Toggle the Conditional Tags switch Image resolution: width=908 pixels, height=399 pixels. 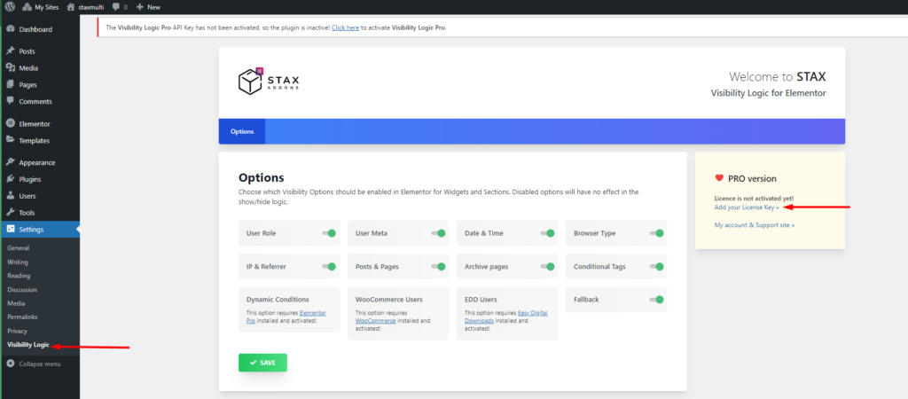[x=657, y=267]
